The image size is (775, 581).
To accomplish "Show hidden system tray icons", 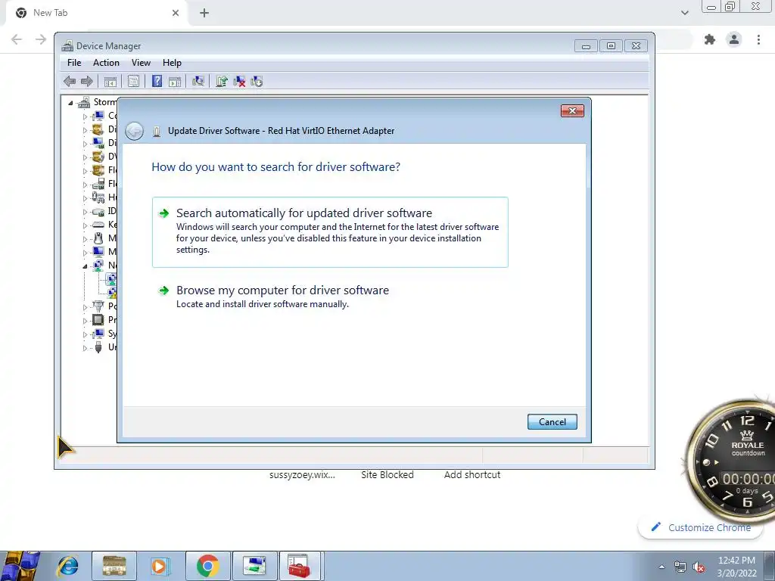I will (x=661, y=567).
